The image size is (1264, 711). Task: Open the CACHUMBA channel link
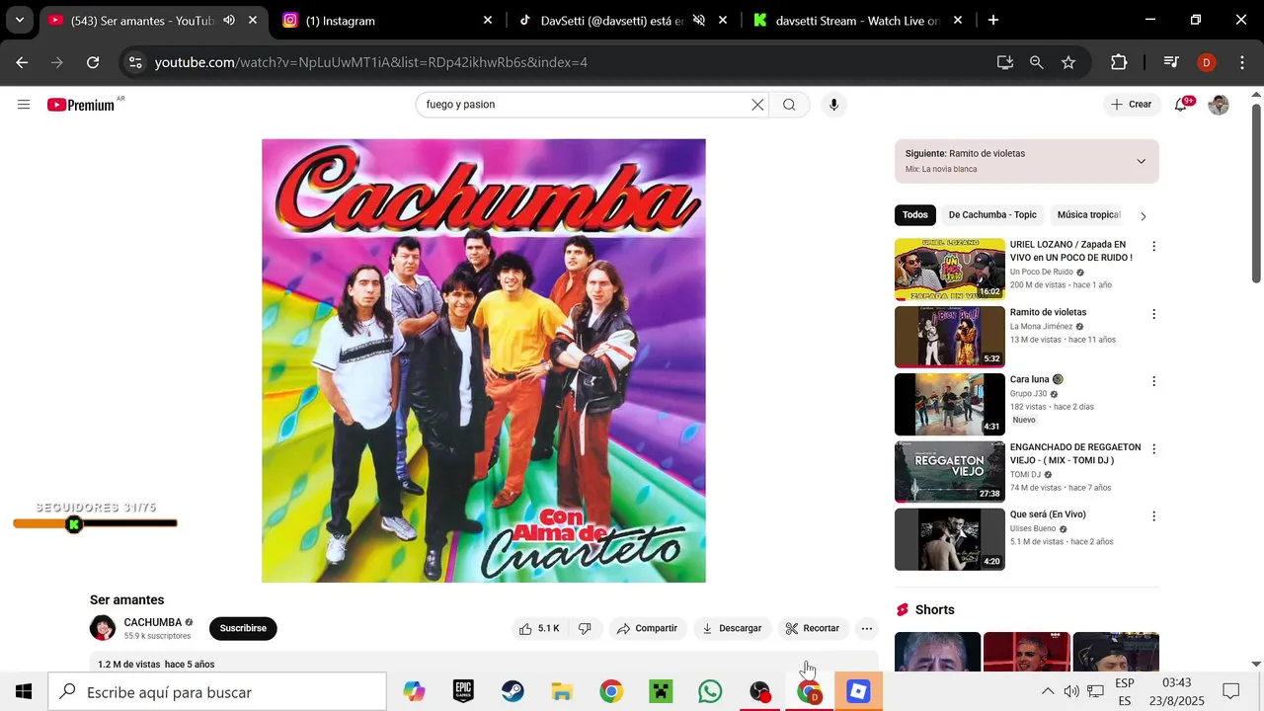pyautogui.click(x=153, y=622)
